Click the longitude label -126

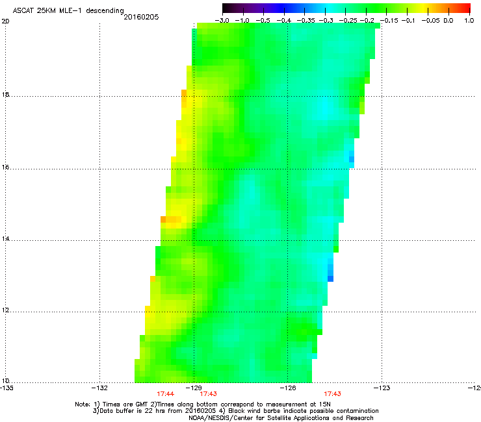288,388
